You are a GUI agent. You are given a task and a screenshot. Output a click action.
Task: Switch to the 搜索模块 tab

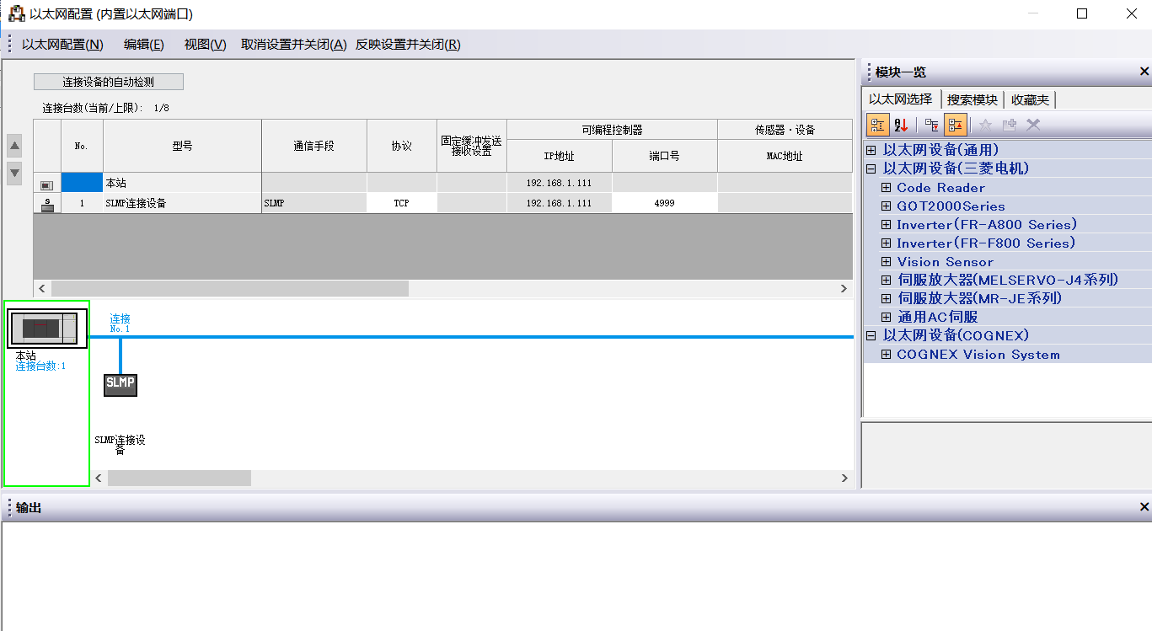972,99
